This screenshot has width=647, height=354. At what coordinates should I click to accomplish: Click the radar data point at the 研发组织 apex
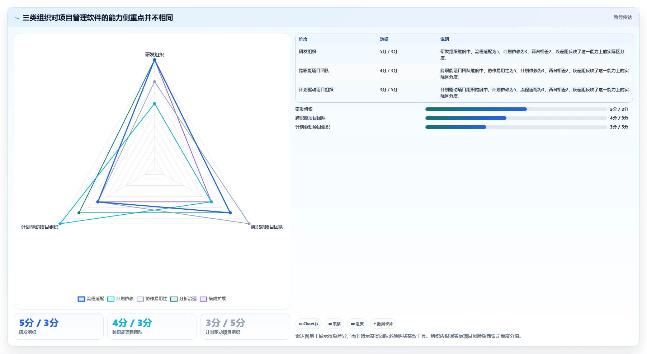[155, 60]
